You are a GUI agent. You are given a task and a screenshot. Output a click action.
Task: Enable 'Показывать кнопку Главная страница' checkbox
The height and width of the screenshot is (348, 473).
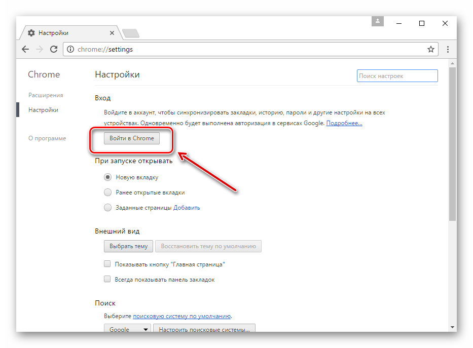(107, 264)
